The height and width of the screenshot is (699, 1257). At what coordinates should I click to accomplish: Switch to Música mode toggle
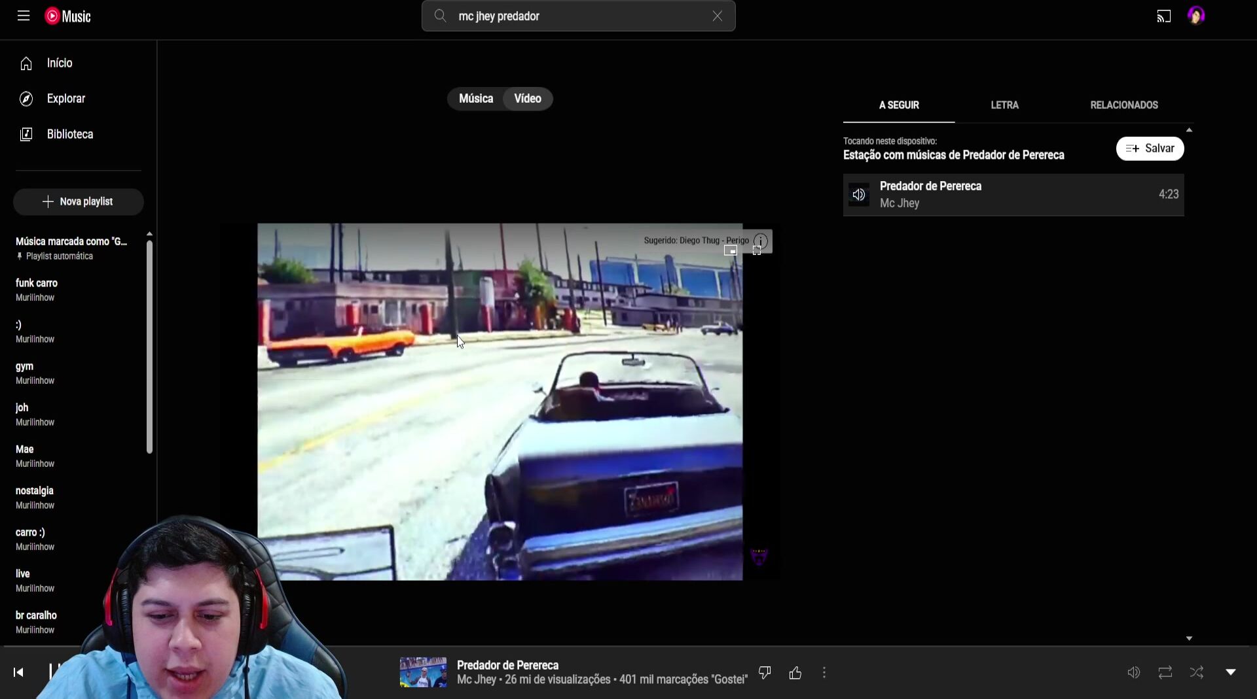pos(476,99)
